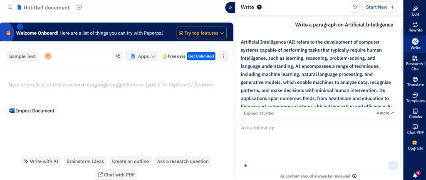The image size is (426, 180).
Task: Click the flame icon in the welcome banner
Action: 8,33
